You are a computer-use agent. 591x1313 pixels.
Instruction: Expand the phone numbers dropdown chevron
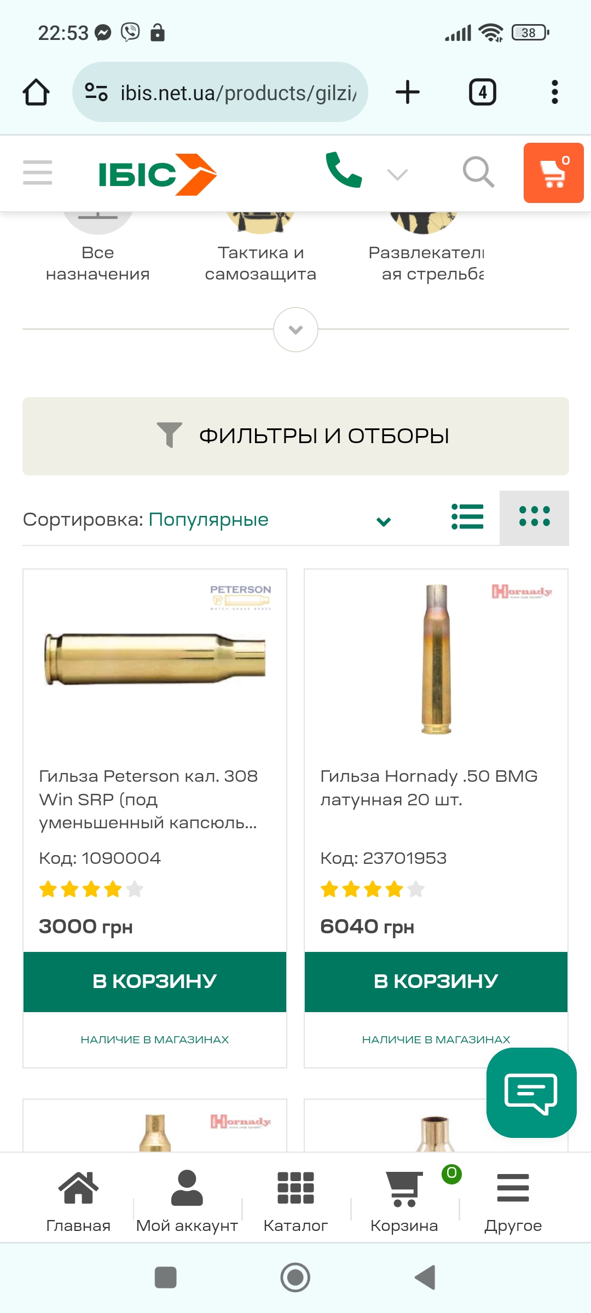[x=397, y=175]
